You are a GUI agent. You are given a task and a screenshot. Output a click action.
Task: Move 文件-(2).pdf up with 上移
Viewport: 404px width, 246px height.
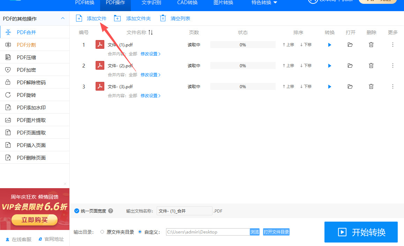click(x=288, y=66)
